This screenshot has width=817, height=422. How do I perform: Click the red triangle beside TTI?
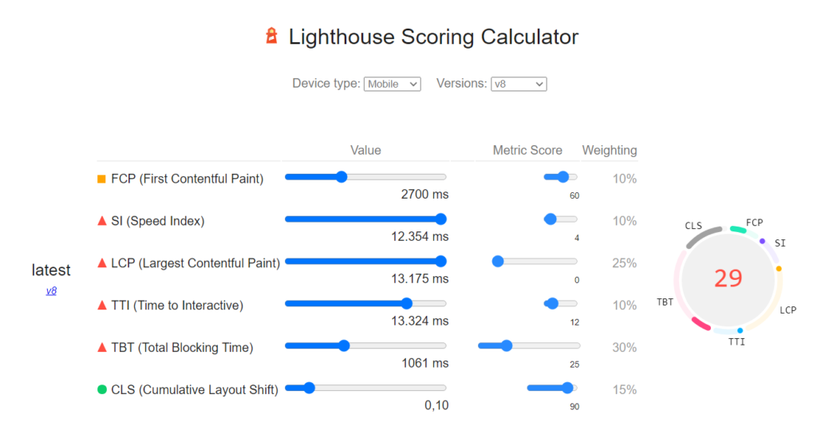tap(101, 305)
